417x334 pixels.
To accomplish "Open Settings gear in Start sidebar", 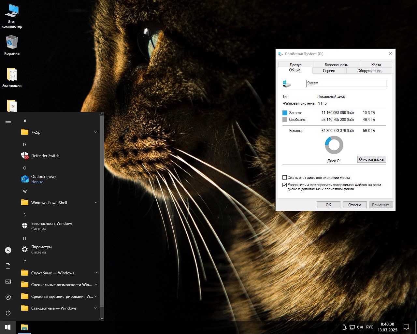I will point(8,297).
